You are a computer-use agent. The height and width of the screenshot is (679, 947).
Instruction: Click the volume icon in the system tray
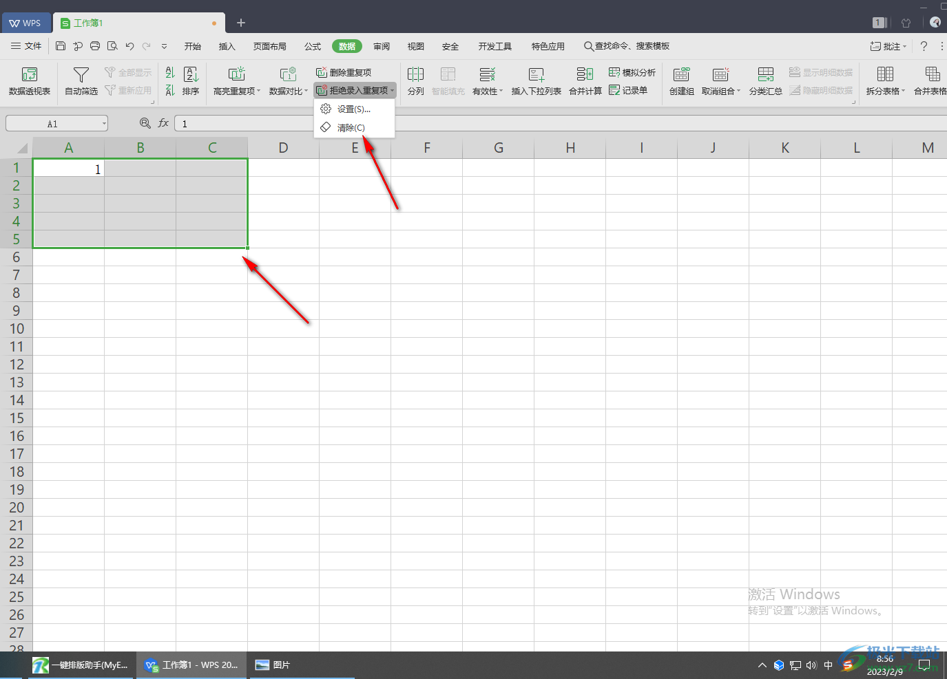point(811,665)
